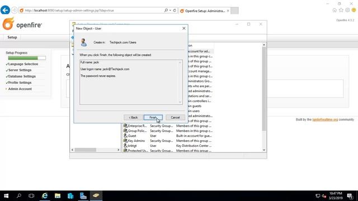Click the Back button in New Object dialog
Image resolution: width=358 pixels, height=201 pixels.
pos(133,117)
